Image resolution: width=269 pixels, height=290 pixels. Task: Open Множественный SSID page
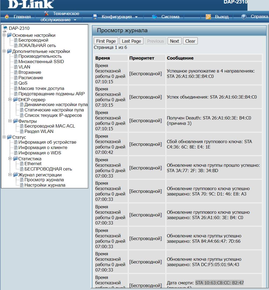[41, 61]
